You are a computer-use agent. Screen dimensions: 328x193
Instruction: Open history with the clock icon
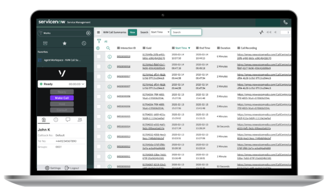pos(84,43)
